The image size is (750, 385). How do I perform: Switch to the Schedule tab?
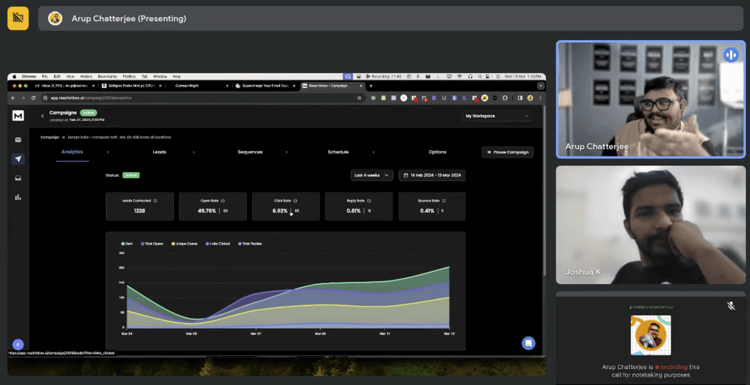pyautogui.click(x=338, y=152)
